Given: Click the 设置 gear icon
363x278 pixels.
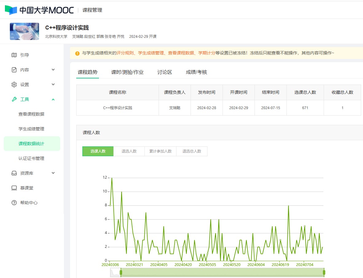Looking at the screenshot, I should (x=14, y=85).
